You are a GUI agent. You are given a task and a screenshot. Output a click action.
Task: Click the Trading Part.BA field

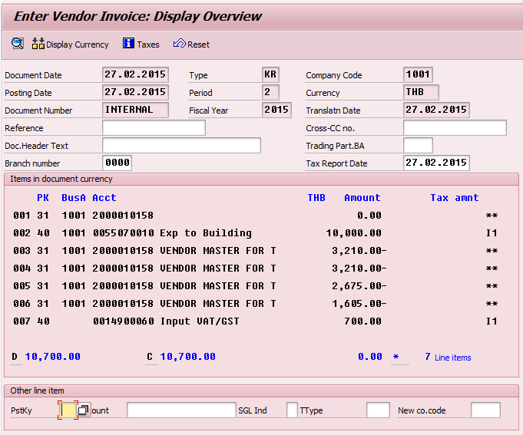[x=418, y=146]
